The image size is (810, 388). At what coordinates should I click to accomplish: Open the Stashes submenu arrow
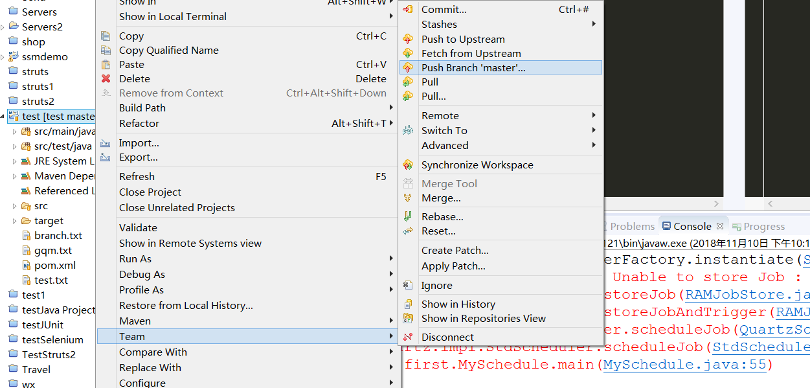point(594,24)
